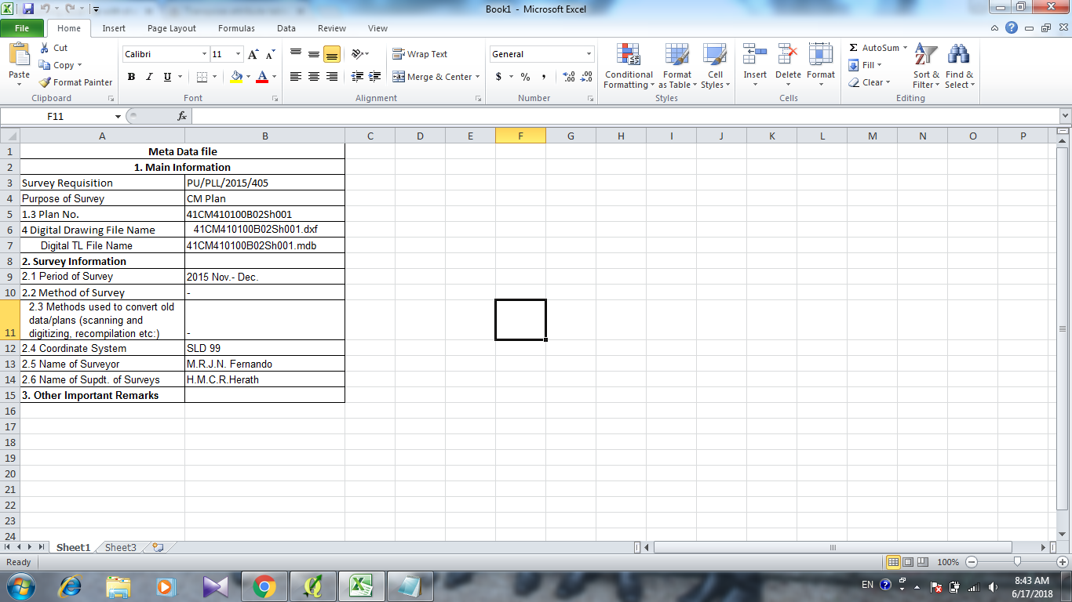Click the Borders icon

(202, 77)
